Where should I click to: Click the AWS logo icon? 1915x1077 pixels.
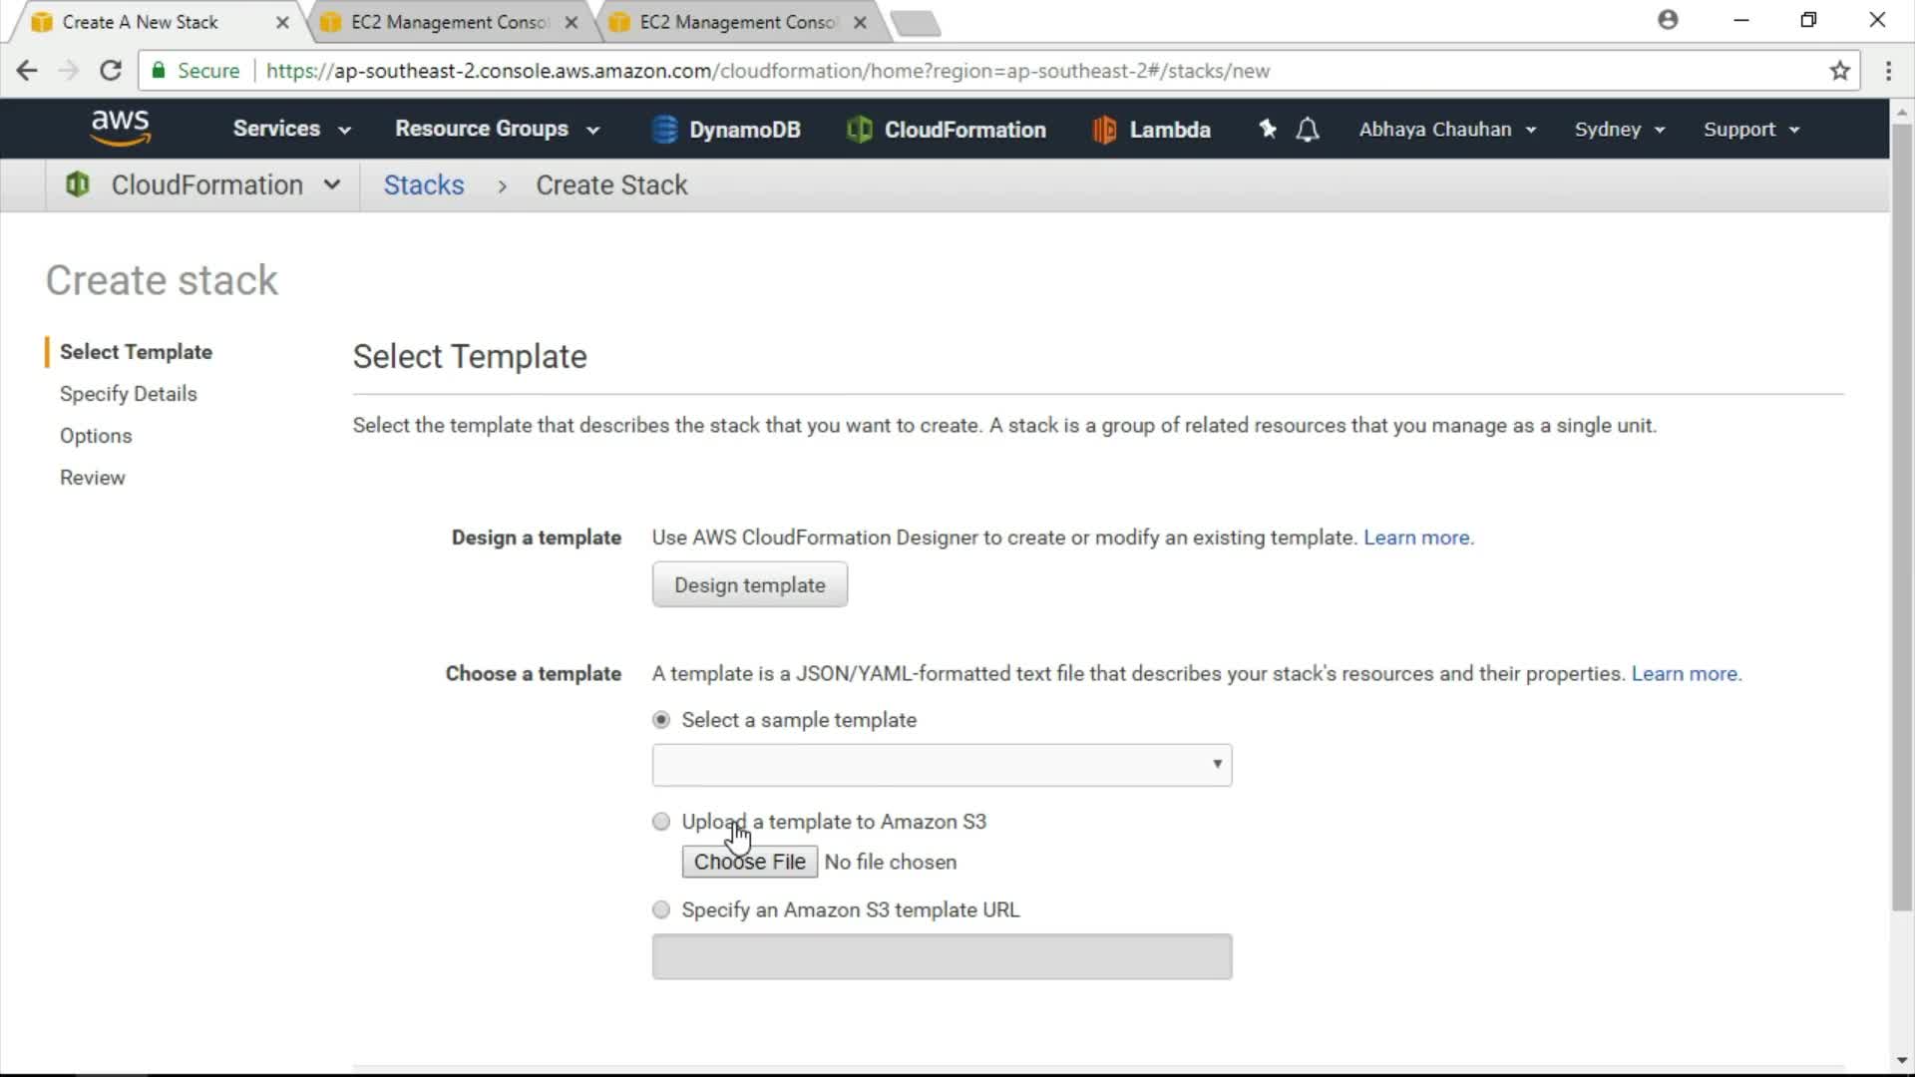[120, 128]
